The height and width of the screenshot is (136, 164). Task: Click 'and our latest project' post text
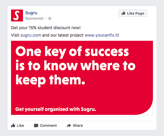coord(63,35)
